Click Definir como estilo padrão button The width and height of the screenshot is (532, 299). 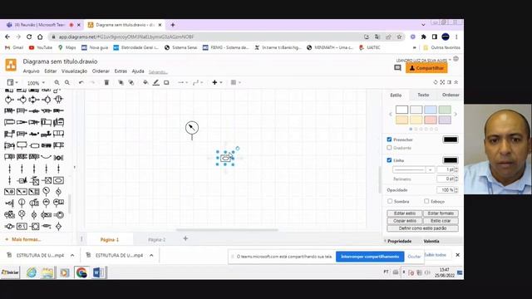point(422,228)
